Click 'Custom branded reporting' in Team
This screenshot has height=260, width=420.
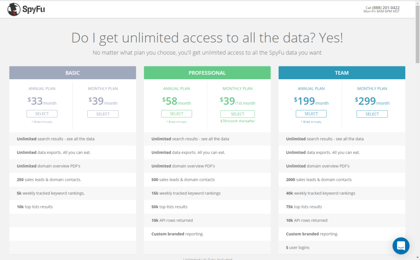coord(312,234)
